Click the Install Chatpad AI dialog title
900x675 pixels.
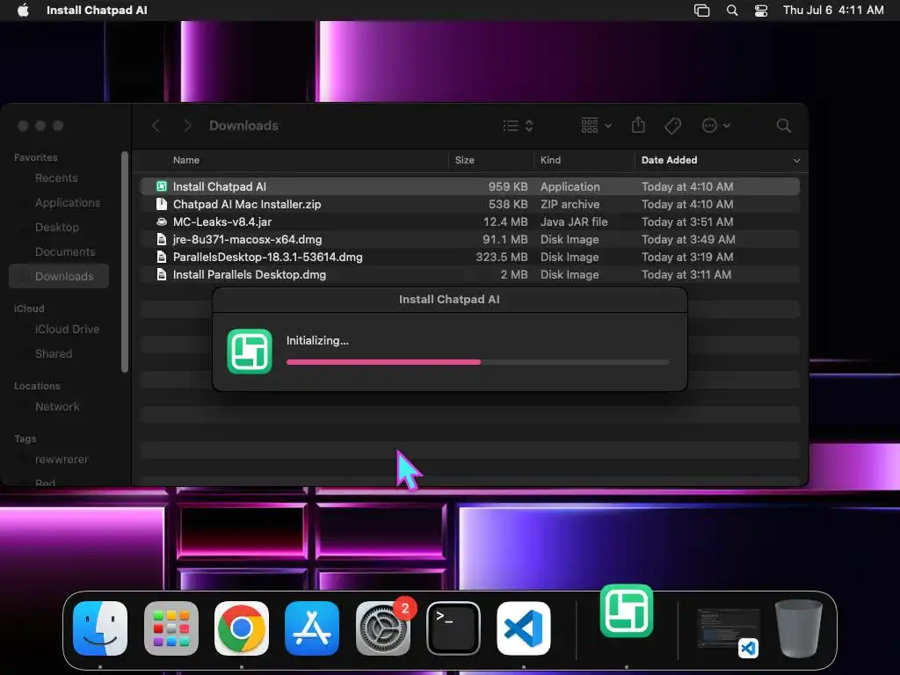(x=449, y=300)
